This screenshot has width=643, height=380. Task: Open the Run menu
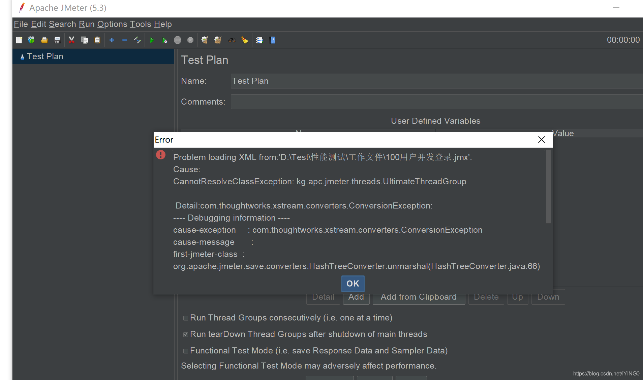pos(87,24)
